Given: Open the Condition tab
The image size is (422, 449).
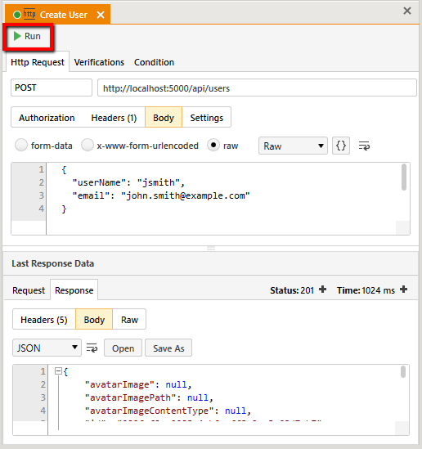Looking at the screenshot, I should click(154, 62).
